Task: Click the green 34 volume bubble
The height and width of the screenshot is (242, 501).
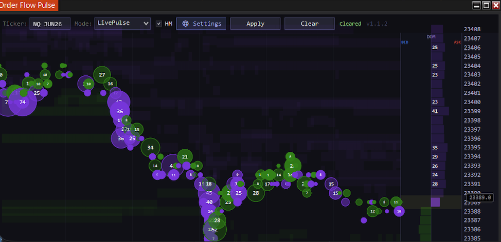Action: pos(150,148)
